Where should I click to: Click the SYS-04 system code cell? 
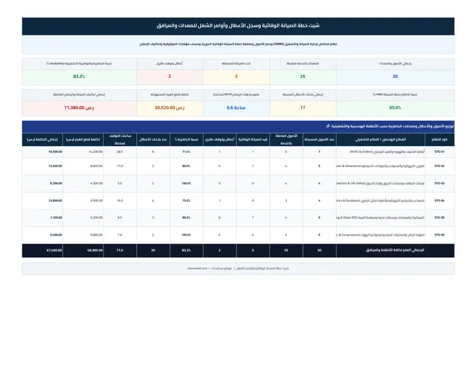[x=439, y=200]
